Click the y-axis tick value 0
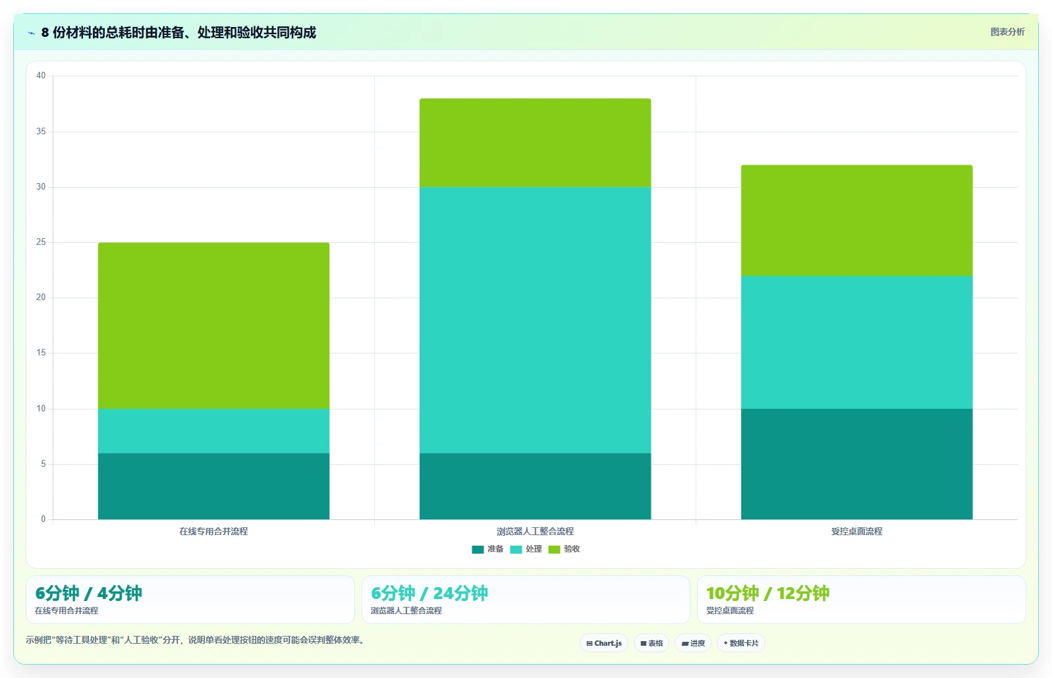 point(43,519)
